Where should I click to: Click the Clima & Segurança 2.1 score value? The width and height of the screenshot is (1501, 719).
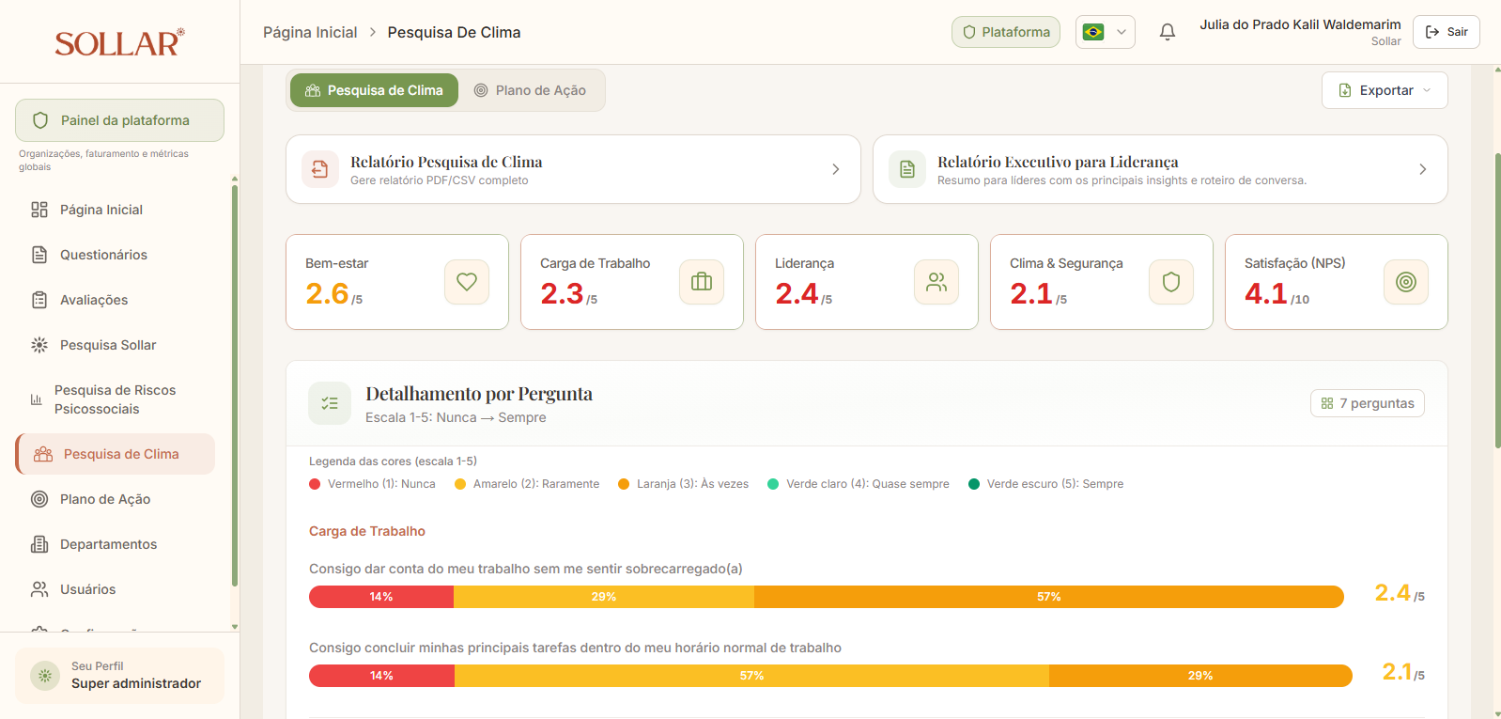(1038, 294)
